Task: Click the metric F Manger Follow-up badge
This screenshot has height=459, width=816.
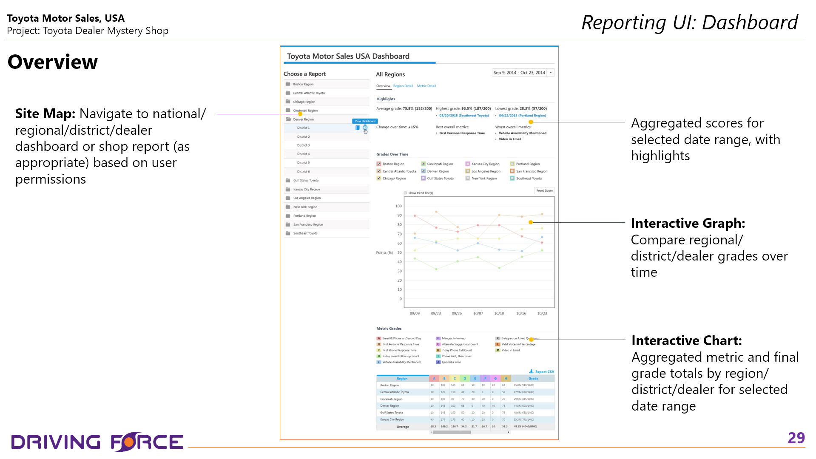Action: 438,338
